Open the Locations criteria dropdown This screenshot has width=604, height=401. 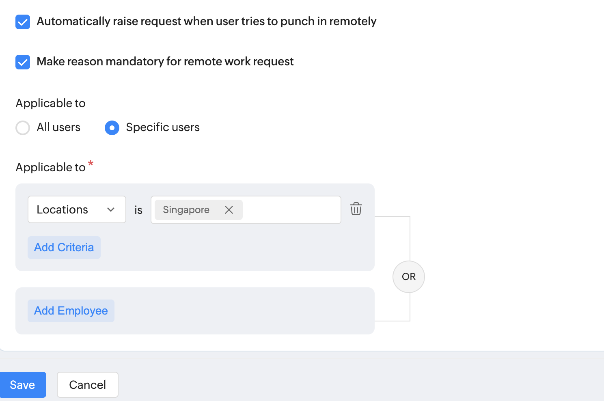[x=76, y=209]
